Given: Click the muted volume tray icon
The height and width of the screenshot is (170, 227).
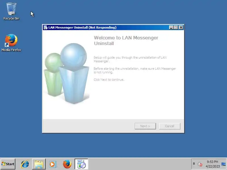Looking at the screenshot, I should [x=200, y=164].
